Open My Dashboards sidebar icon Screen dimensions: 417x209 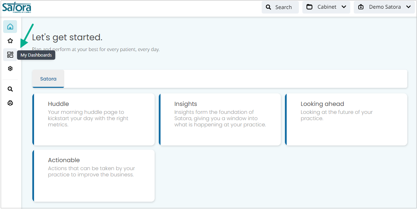click(x=10, y=55)
